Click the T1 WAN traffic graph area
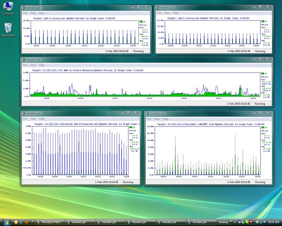The image size is (282, 226). tap(145, 85)
